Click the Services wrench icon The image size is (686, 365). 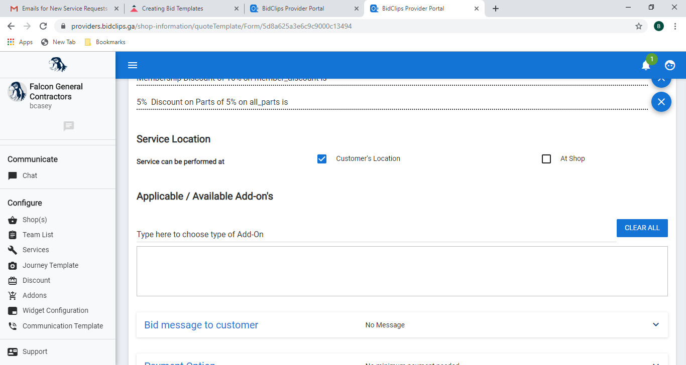point(13,250)
